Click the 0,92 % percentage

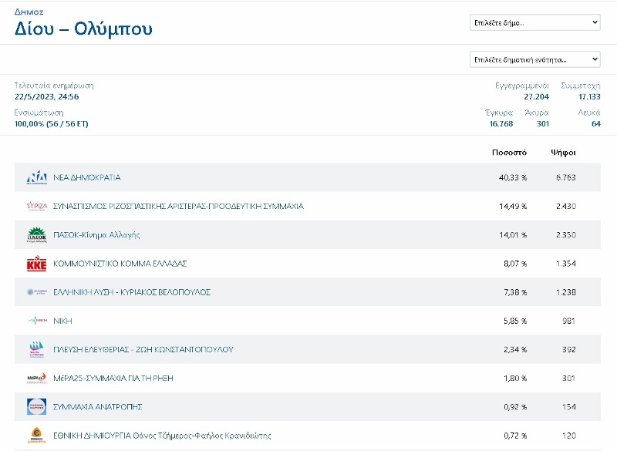click(515, 406)
